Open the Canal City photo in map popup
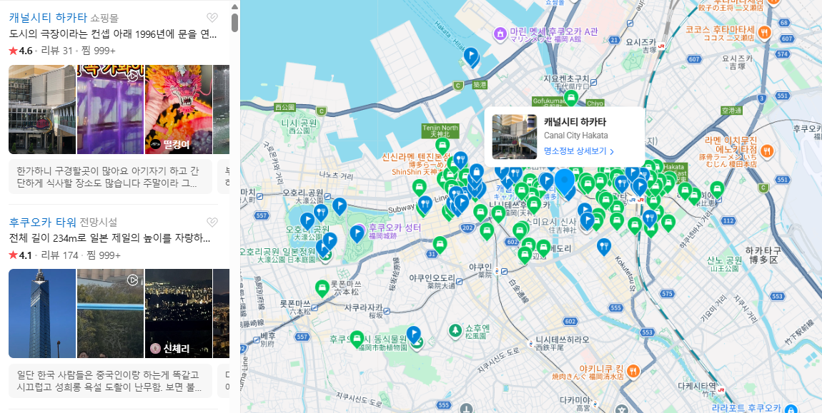This screenshot has width=822, height=413. click(514, 137)
